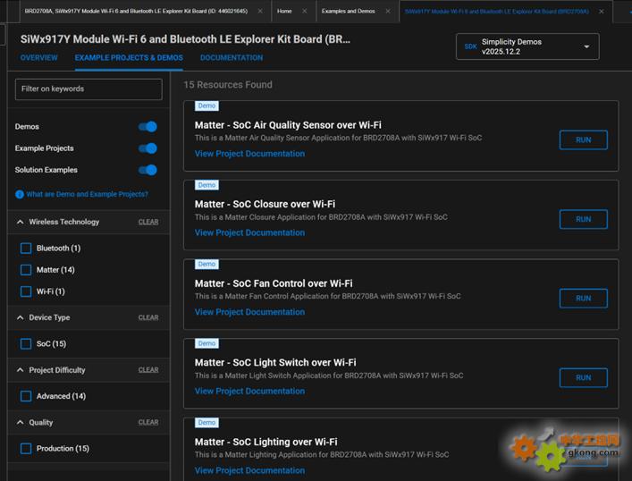Enable the Matter (14) checkbox
This screenshot has width=632, height=481.
click(26, 269)
